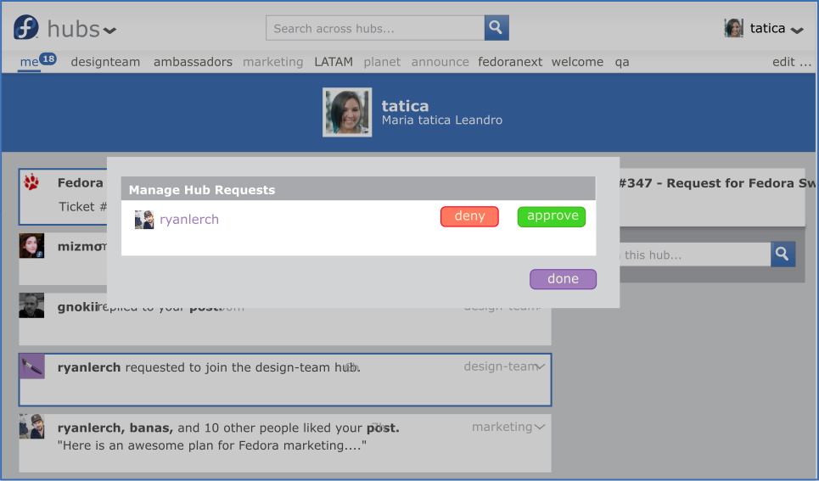Expand the marketing chevron on liked post
This screenshot has width=819, height=481.
coord(540,428)
